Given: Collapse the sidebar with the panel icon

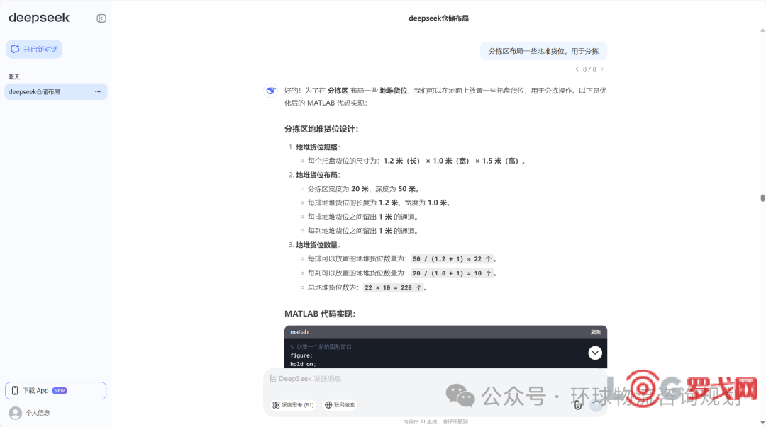Looking at the screenshot, I should coord(101,18).
